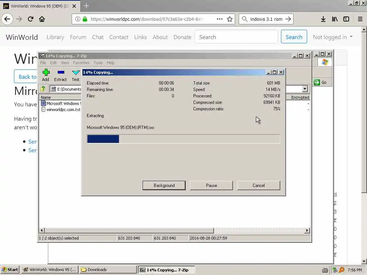
Task: Click WinWorld About nav link
Action: click(160, 37)
